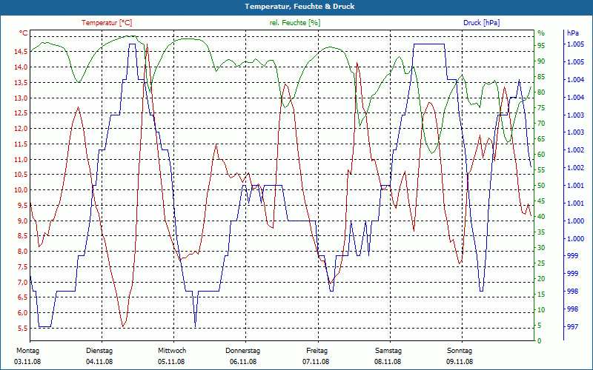593x370 pixels.
Task: Click the "13,5" temperature axis value
Action: (x=21, y=83)
